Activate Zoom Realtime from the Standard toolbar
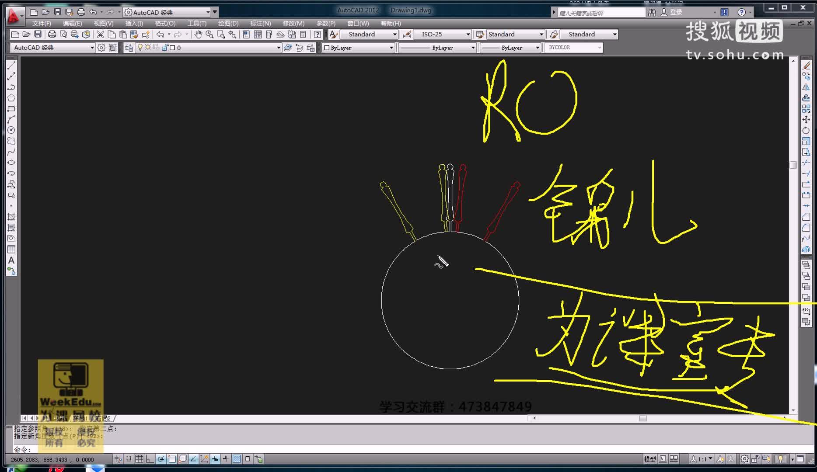This screenshot has width=817, height=472. coord(209,34)
